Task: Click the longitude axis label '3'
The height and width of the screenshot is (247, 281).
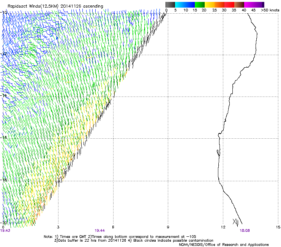Action: click(x=58, y=227)
